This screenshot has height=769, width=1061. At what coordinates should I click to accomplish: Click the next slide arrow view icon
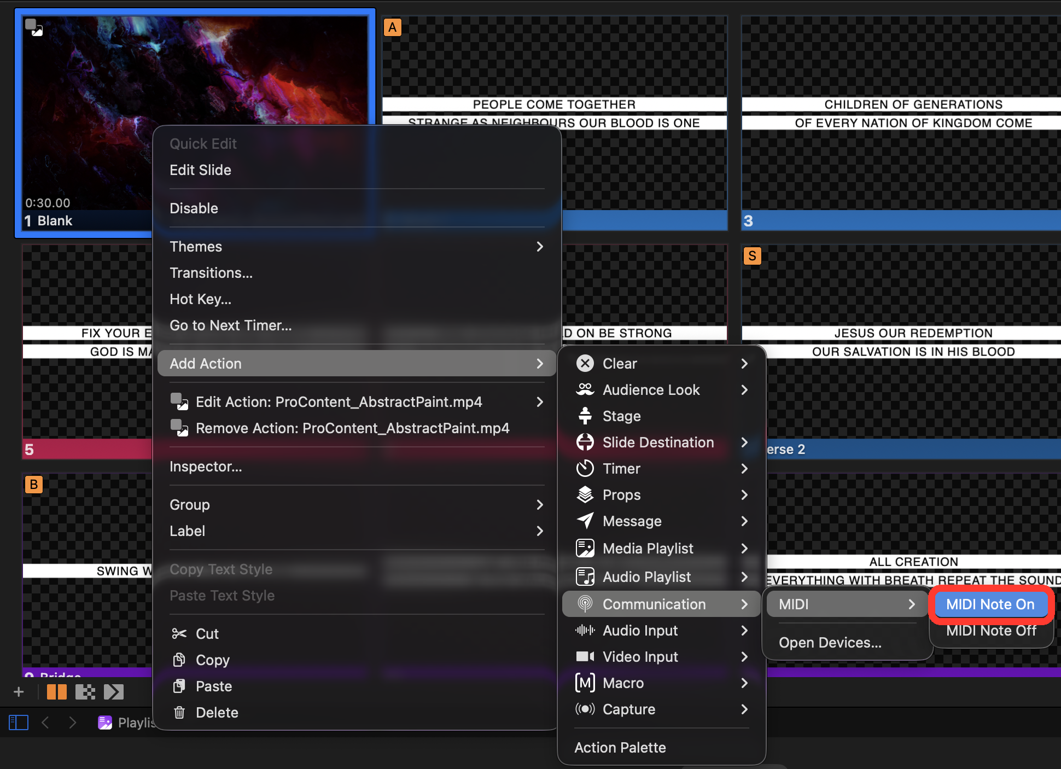click(114, 692)
